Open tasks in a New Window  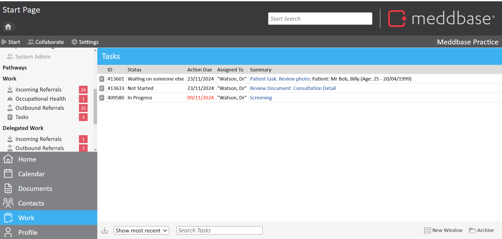click(444, 230)
